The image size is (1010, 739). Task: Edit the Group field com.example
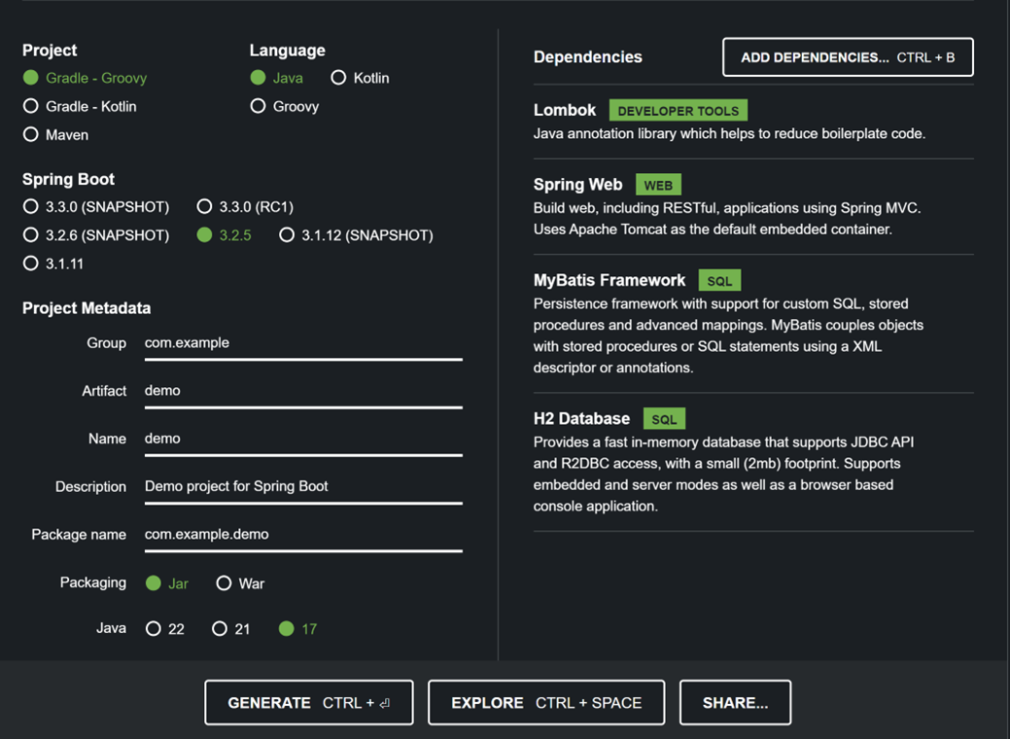click(303, 343)
